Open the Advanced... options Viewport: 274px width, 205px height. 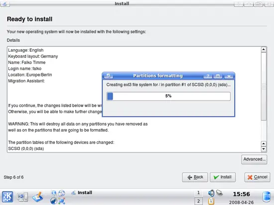pyautogui.click(x=254, y=159)
